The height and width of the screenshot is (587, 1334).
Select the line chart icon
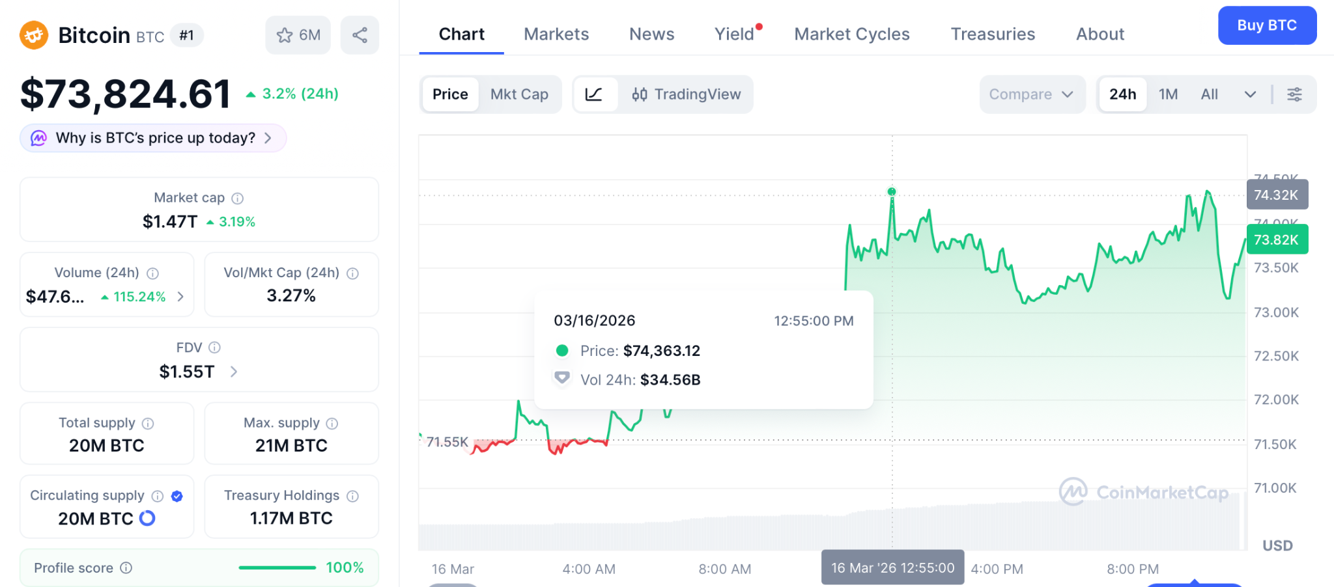pos(594,94)
